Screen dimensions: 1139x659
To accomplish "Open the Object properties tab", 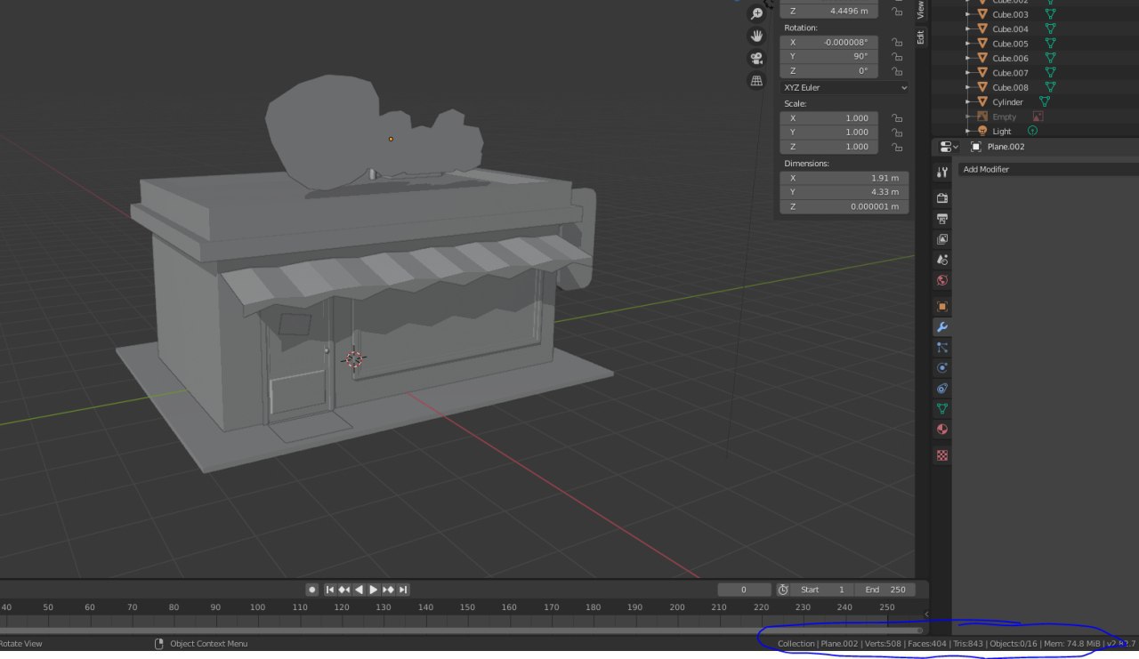I will coord(942,306).
